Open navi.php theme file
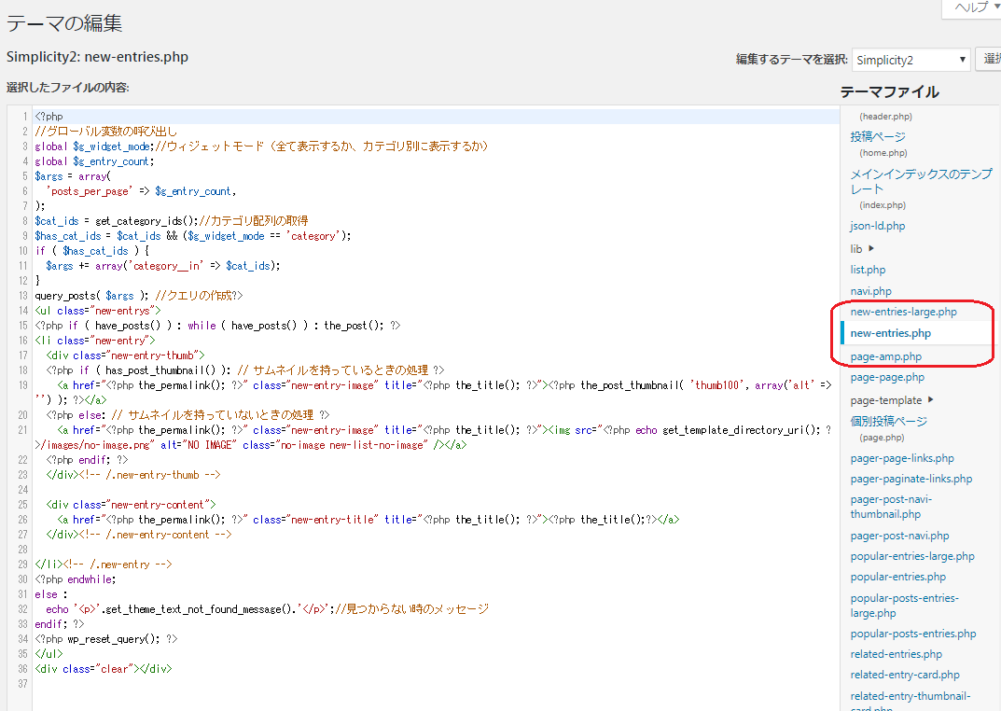This screenshot has height=711, width=1001. coord(870,291)
